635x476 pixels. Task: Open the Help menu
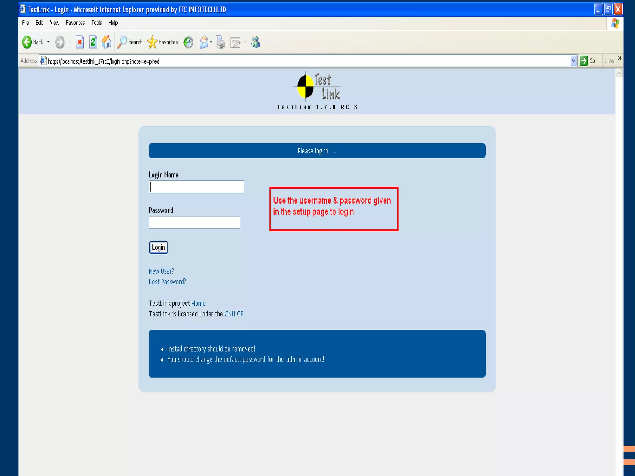click(113, 23)
